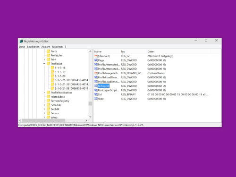
Task: Select the Print key label
Action: (53, 59)
